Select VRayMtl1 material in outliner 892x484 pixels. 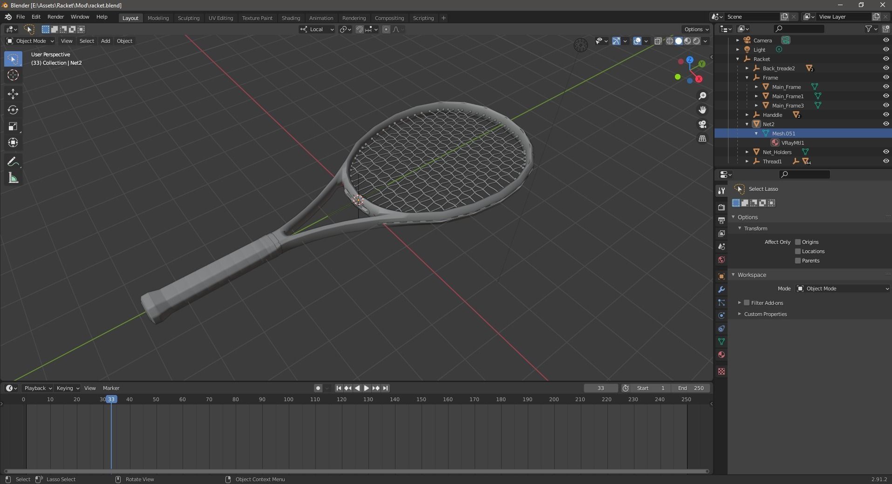coord(792,143)
